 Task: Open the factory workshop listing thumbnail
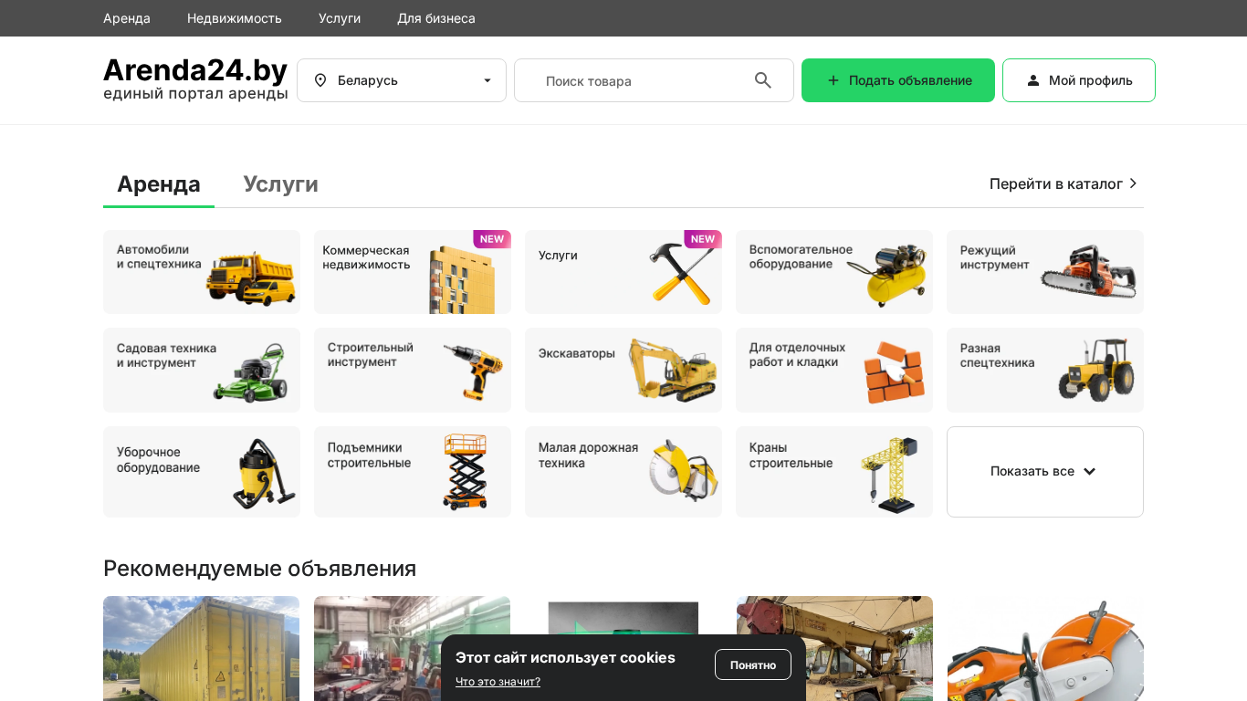[x=412, y=648]
